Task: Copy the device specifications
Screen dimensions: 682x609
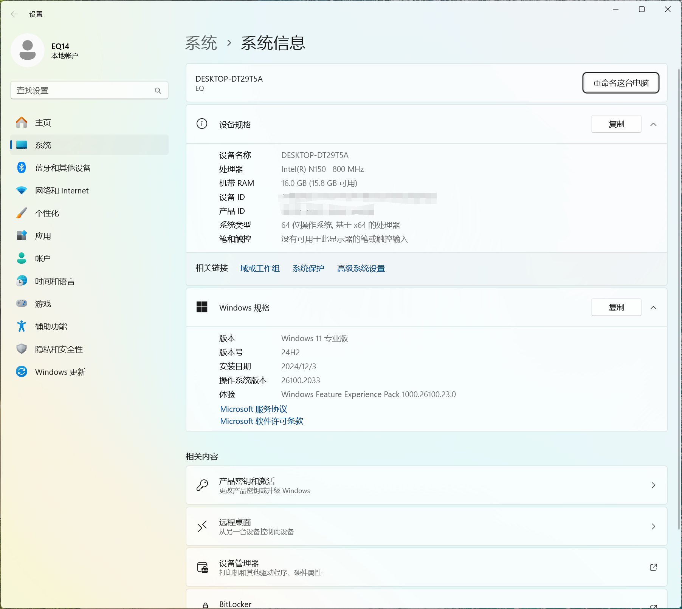Action: [x=616, y=124]
